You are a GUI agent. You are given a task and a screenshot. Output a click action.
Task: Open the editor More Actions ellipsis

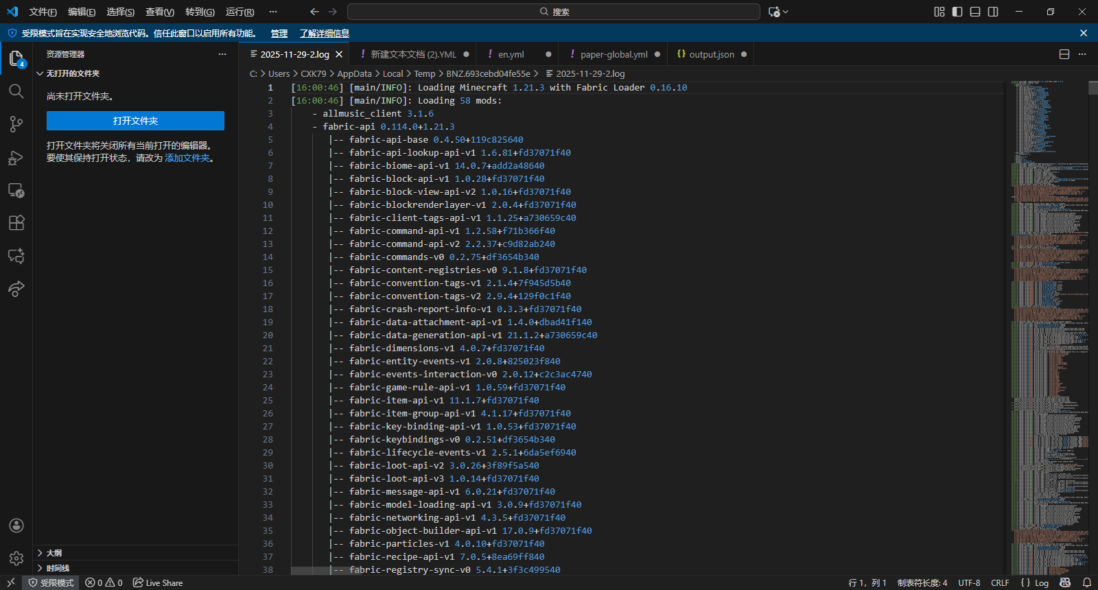[1082, 54]
